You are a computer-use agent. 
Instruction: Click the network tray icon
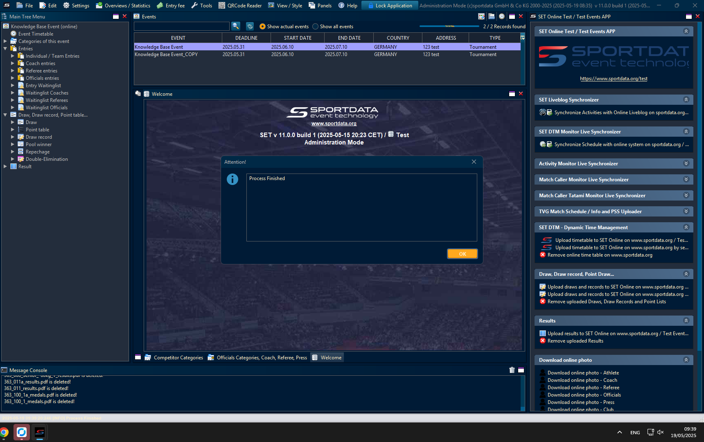[650, 432]
